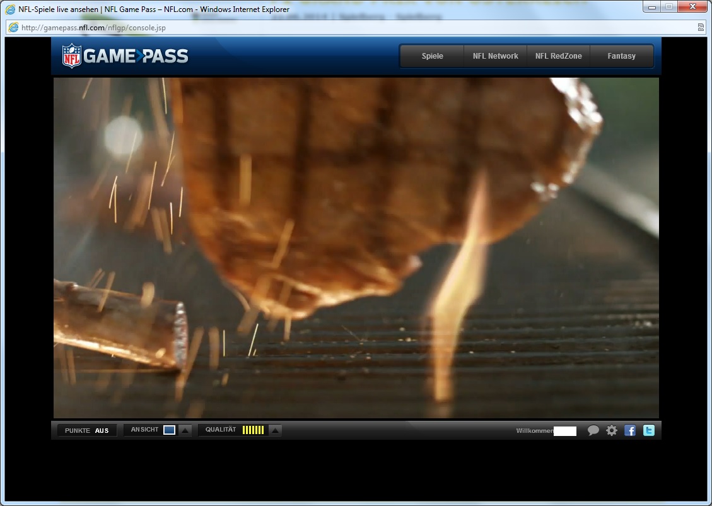Share via the Facebook icon
This screenshot has height=506, width=712.
(x=630, y=430)
